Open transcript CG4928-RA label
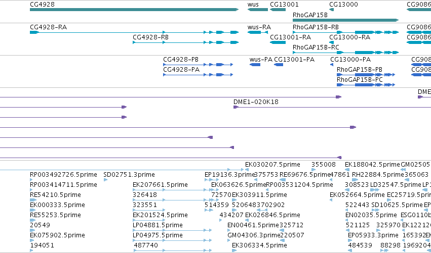The image size is (431, 253). coord(49,27)
